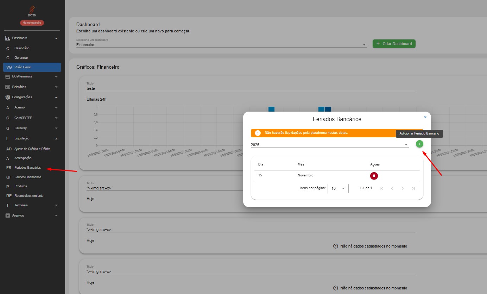Open Feriados Bancários in sidebar
487x294 pixels.
coord(27,168)
